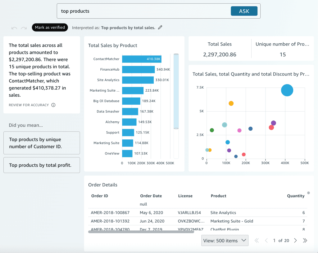Click the Site Analytics bar in chart

[138, 80]
